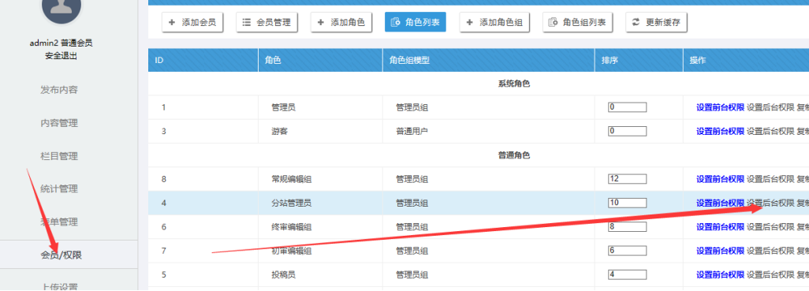Image resolution: width=809 pixels, height=291 pixels.
Task: Click the 排序 field for 游客 row
Action: tap(627, 131)
